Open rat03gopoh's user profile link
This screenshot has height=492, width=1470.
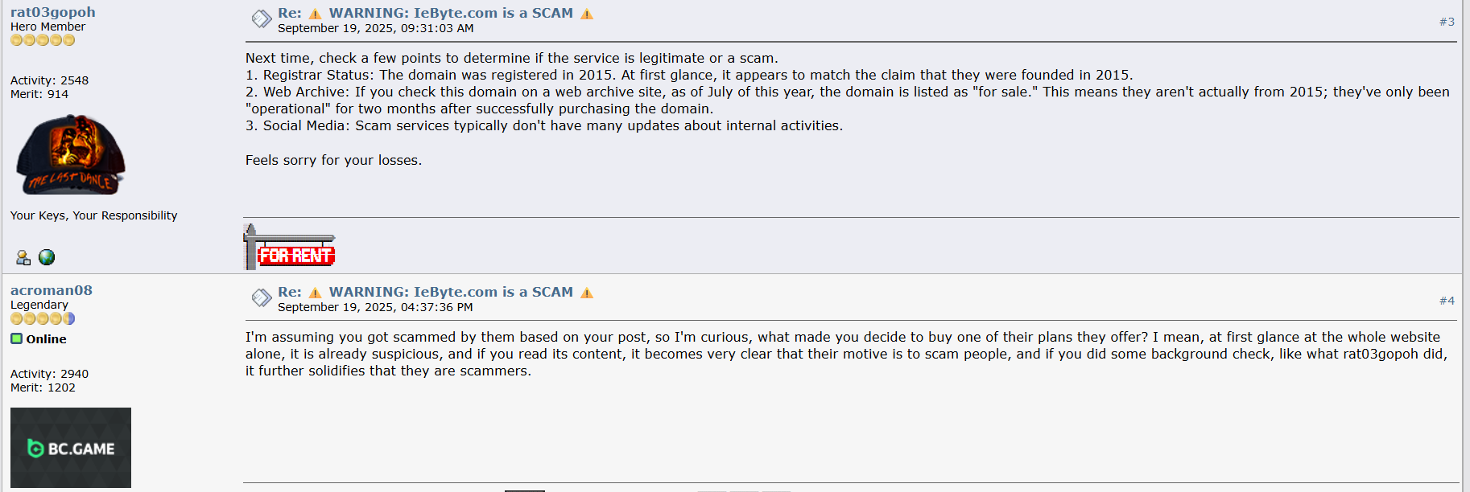pyautogui.click(x=52, y=12)
